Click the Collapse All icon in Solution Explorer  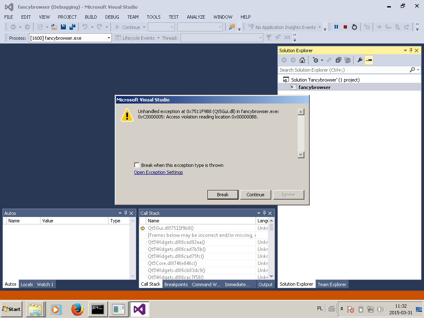click(338, 60)
